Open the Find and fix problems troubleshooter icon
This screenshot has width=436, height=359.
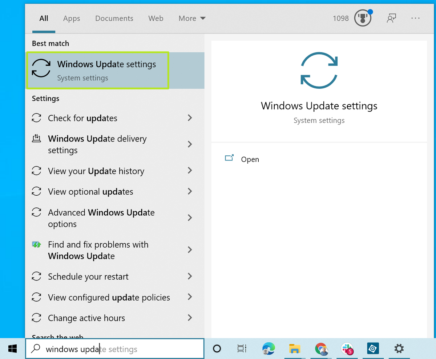tap(36, 244)
